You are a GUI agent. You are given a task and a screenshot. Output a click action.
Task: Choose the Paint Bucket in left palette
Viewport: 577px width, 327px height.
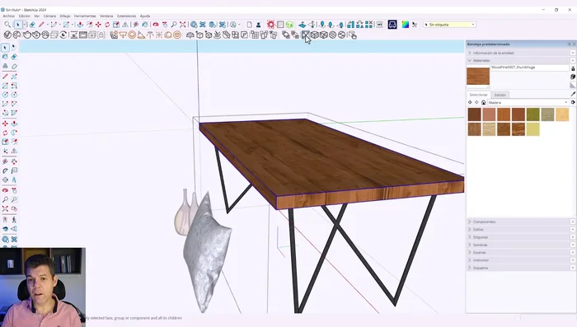[5, 57]
